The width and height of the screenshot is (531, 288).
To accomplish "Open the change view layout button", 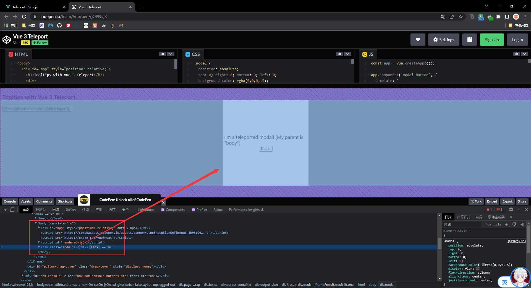I will tap(469, 40).
